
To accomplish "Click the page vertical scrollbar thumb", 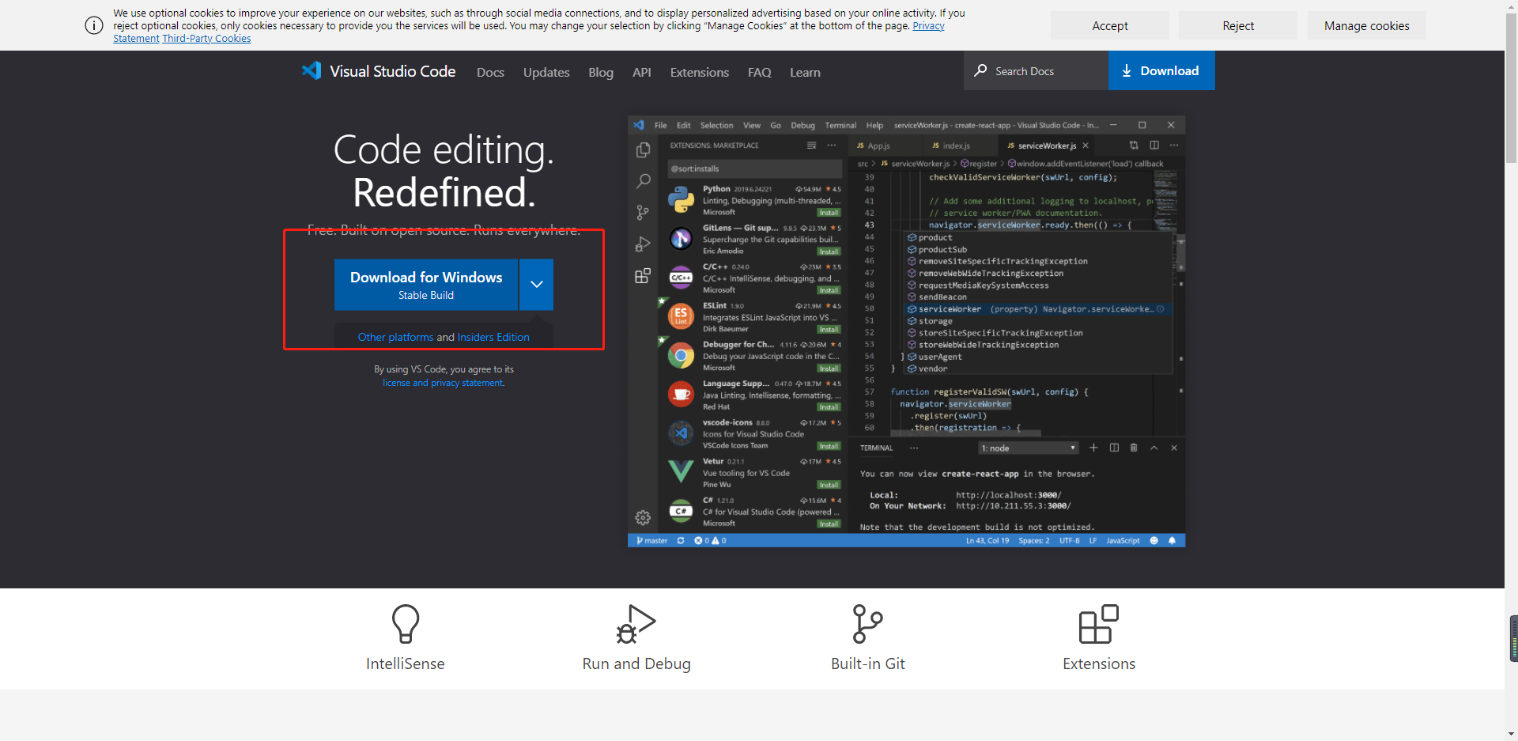I will [x=1511, y=87].
